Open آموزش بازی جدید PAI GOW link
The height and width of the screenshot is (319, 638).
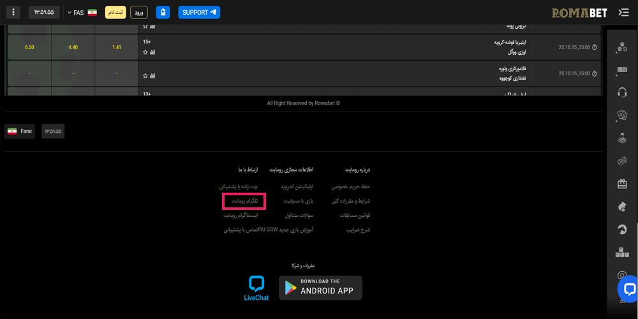[285, 230]
